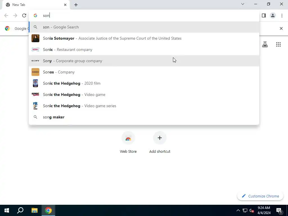Click Sonia Sotomayor portrait thumbnail
Image resolution: width=288 pixels, height=216 pixels.
[35, 38]
